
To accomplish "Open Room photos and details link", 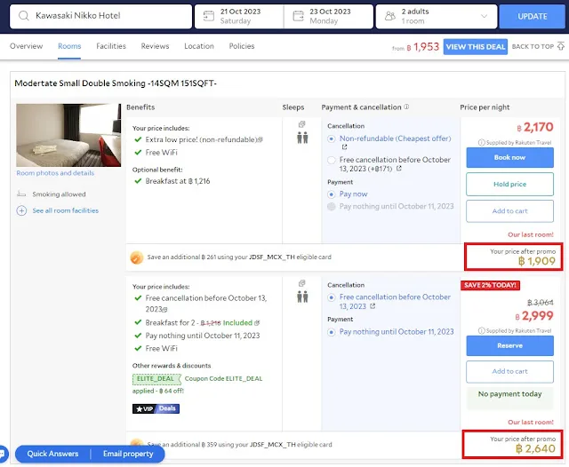I will (x=55, y=173).
